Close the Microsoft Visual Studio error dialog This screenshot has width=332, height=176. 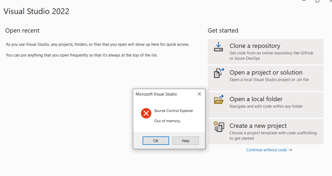[x=199, y=94]
